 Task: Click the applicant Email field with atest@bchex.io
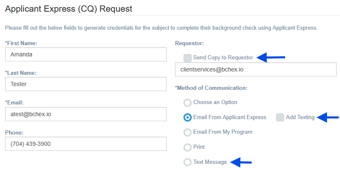[86, 114]
